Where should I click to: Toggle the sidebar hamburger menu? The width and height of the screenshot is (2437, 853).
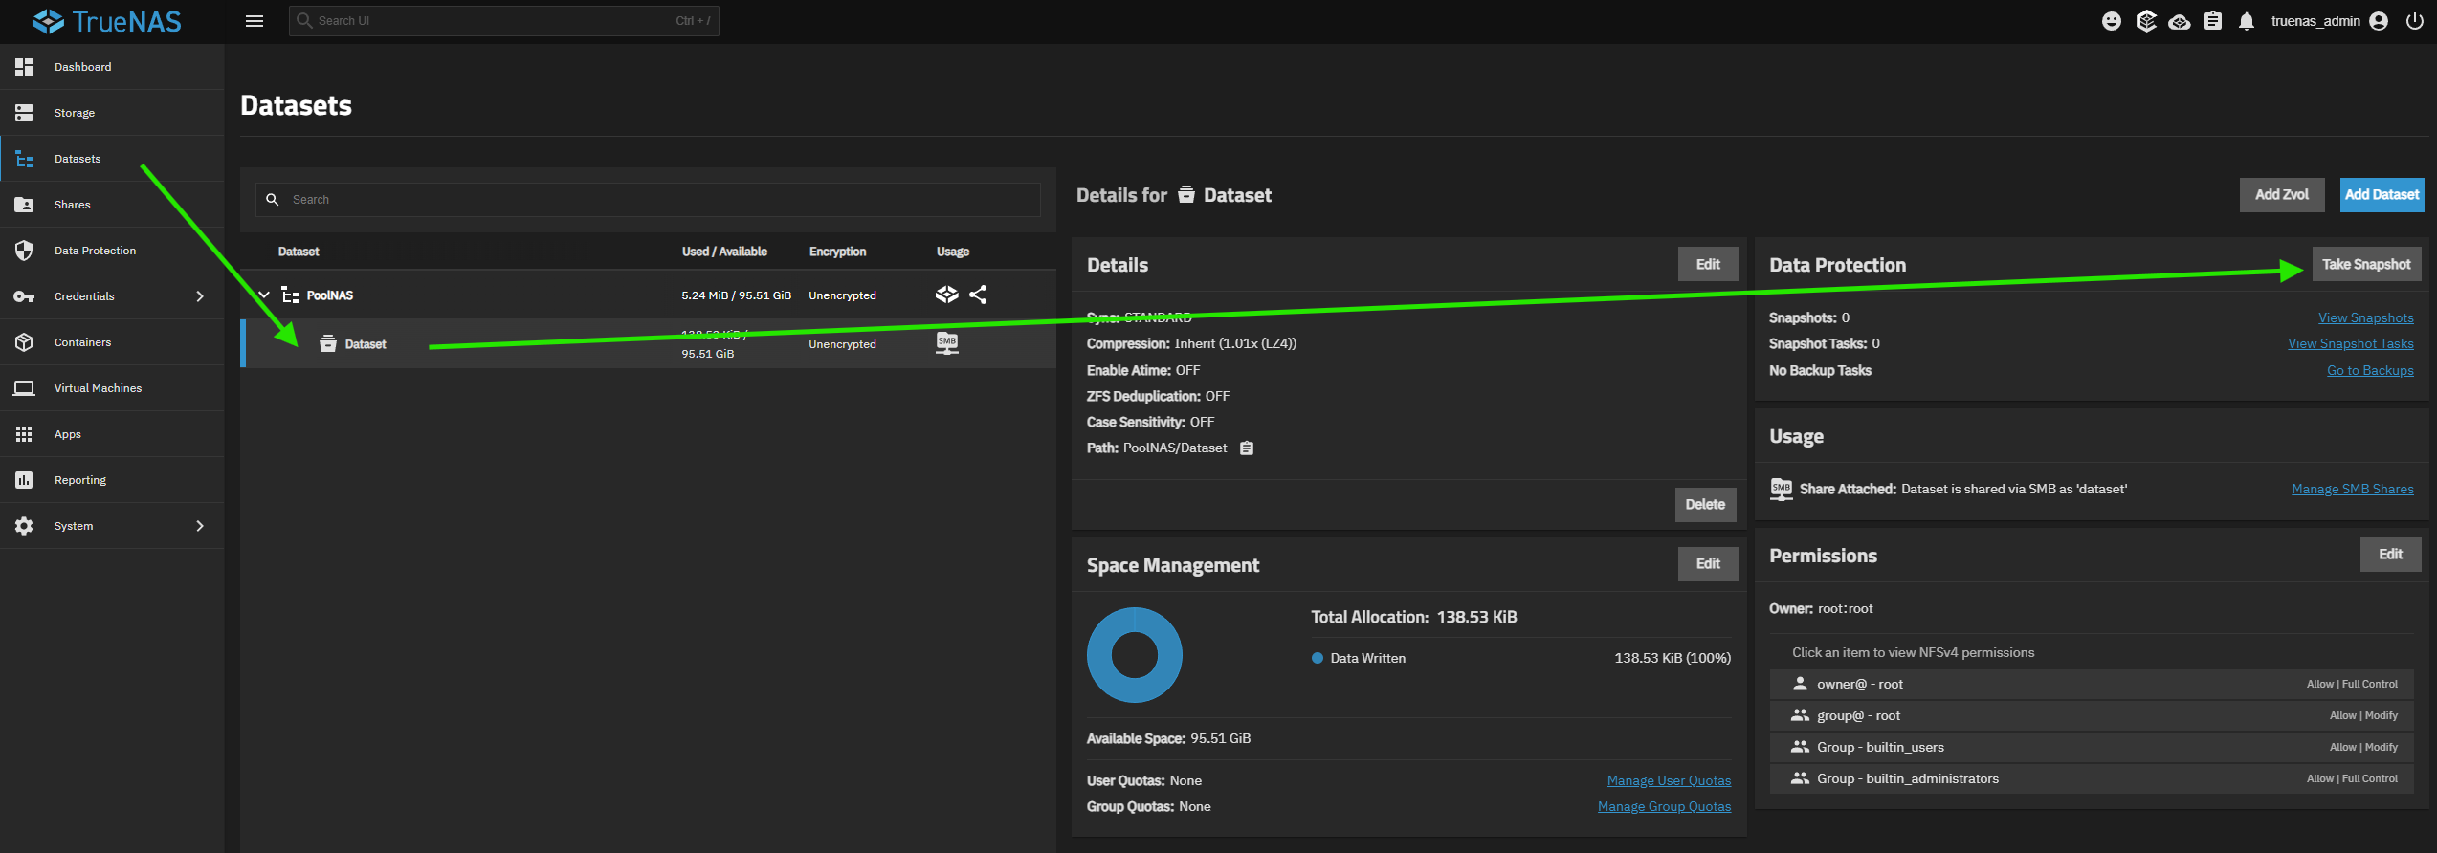(x=255, y=21)
